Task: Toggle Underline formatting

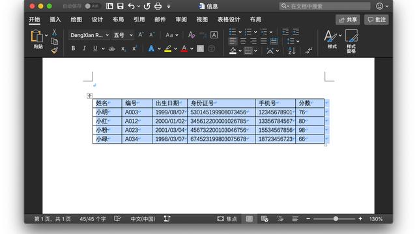Action: pyautogui.click(x=95, y=49)
